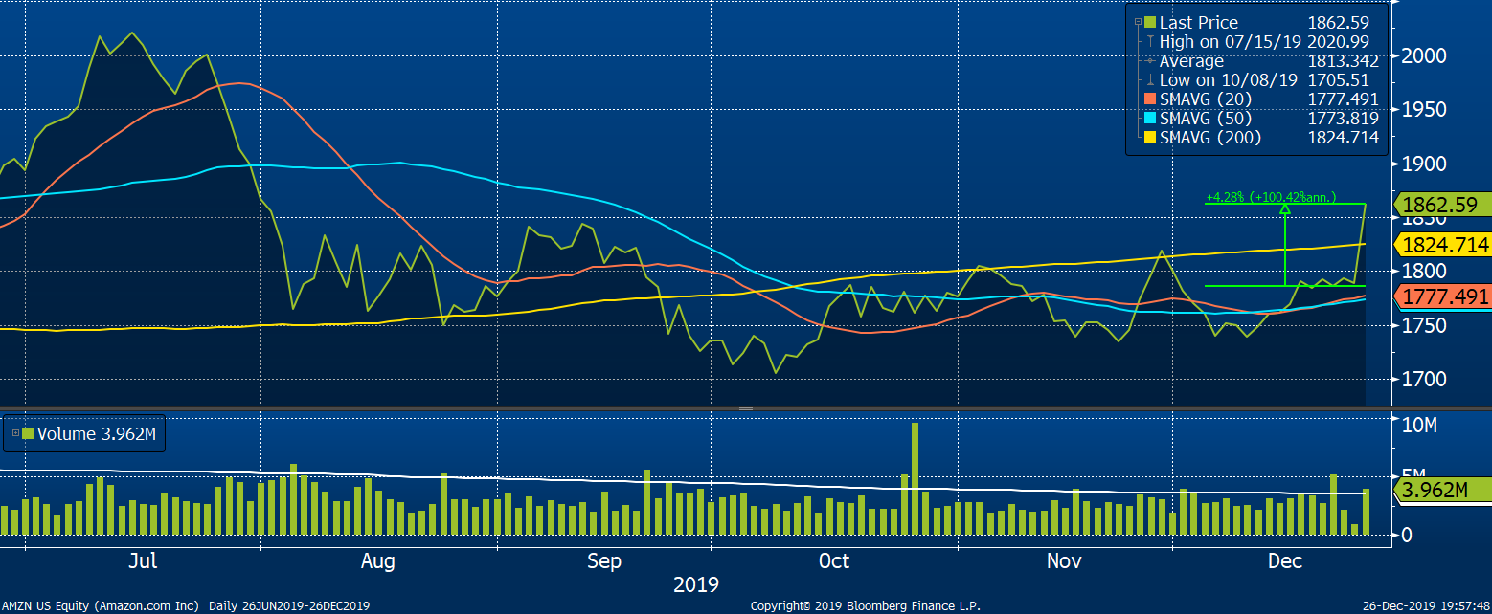The width and height of the screenshot is (1492, 614).
Task: Click the Average marker icon in legend
Action: point(1150,61)
